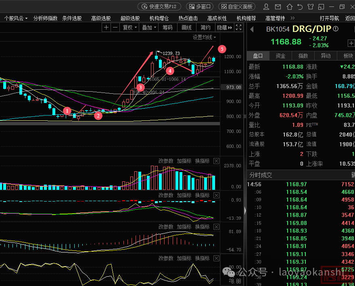Expand the 个股风云 dropdown menu

pos(16,18)
